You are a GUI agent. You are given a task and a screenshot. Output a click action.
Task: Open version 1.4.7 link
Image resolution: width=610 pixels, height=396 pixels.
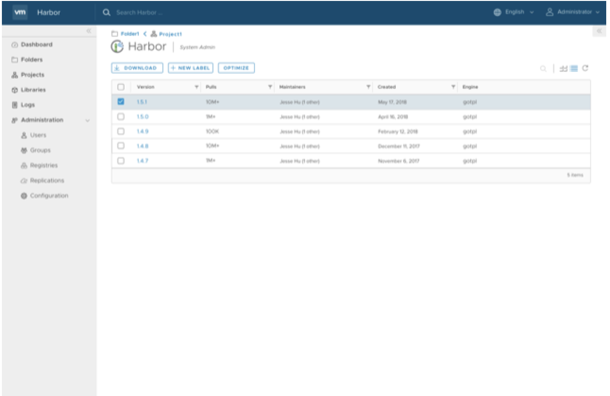(142, 161)
